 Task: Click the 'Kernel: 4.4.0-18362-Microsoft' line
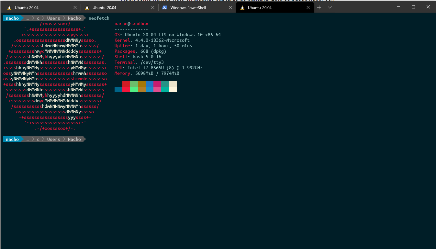tap(152, 40)
